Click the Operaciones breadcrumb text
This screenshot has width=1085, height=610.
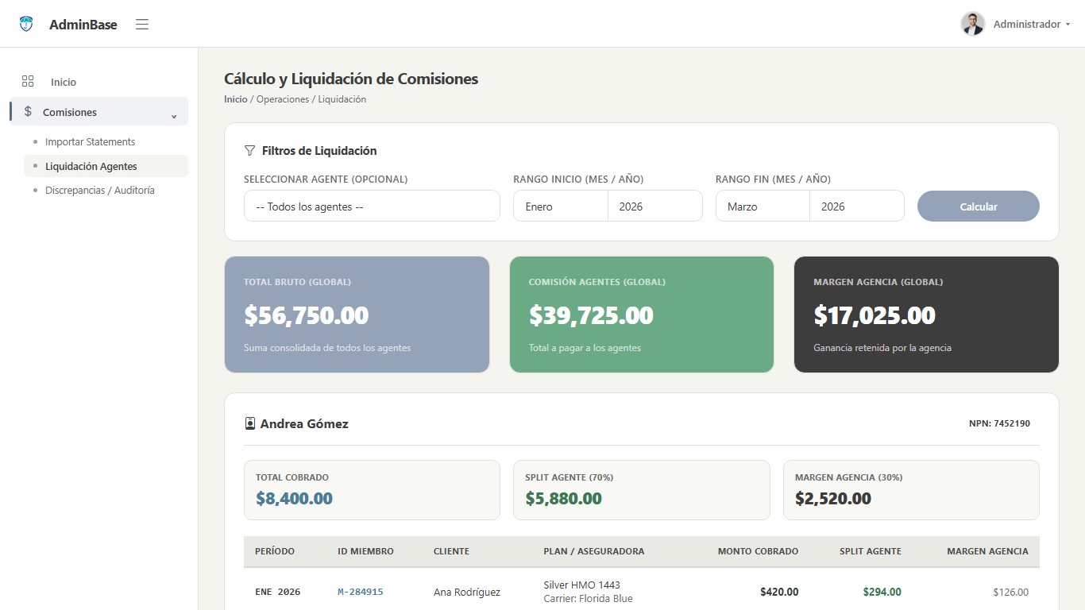[x=283, y=99]
